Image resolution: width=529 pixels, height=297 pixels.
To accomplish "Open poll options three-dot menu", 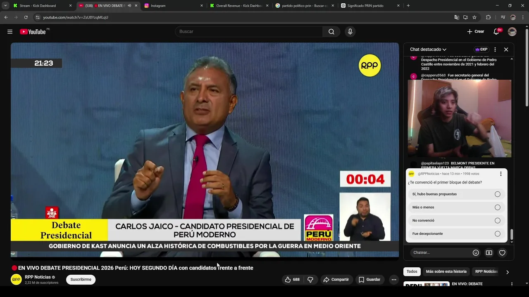I will 500,174.
